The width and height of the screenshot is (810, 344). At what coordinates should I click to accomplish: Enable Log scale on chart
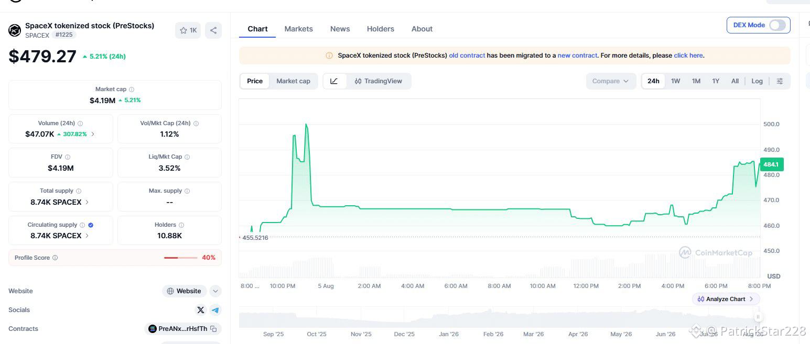point(757,81)
